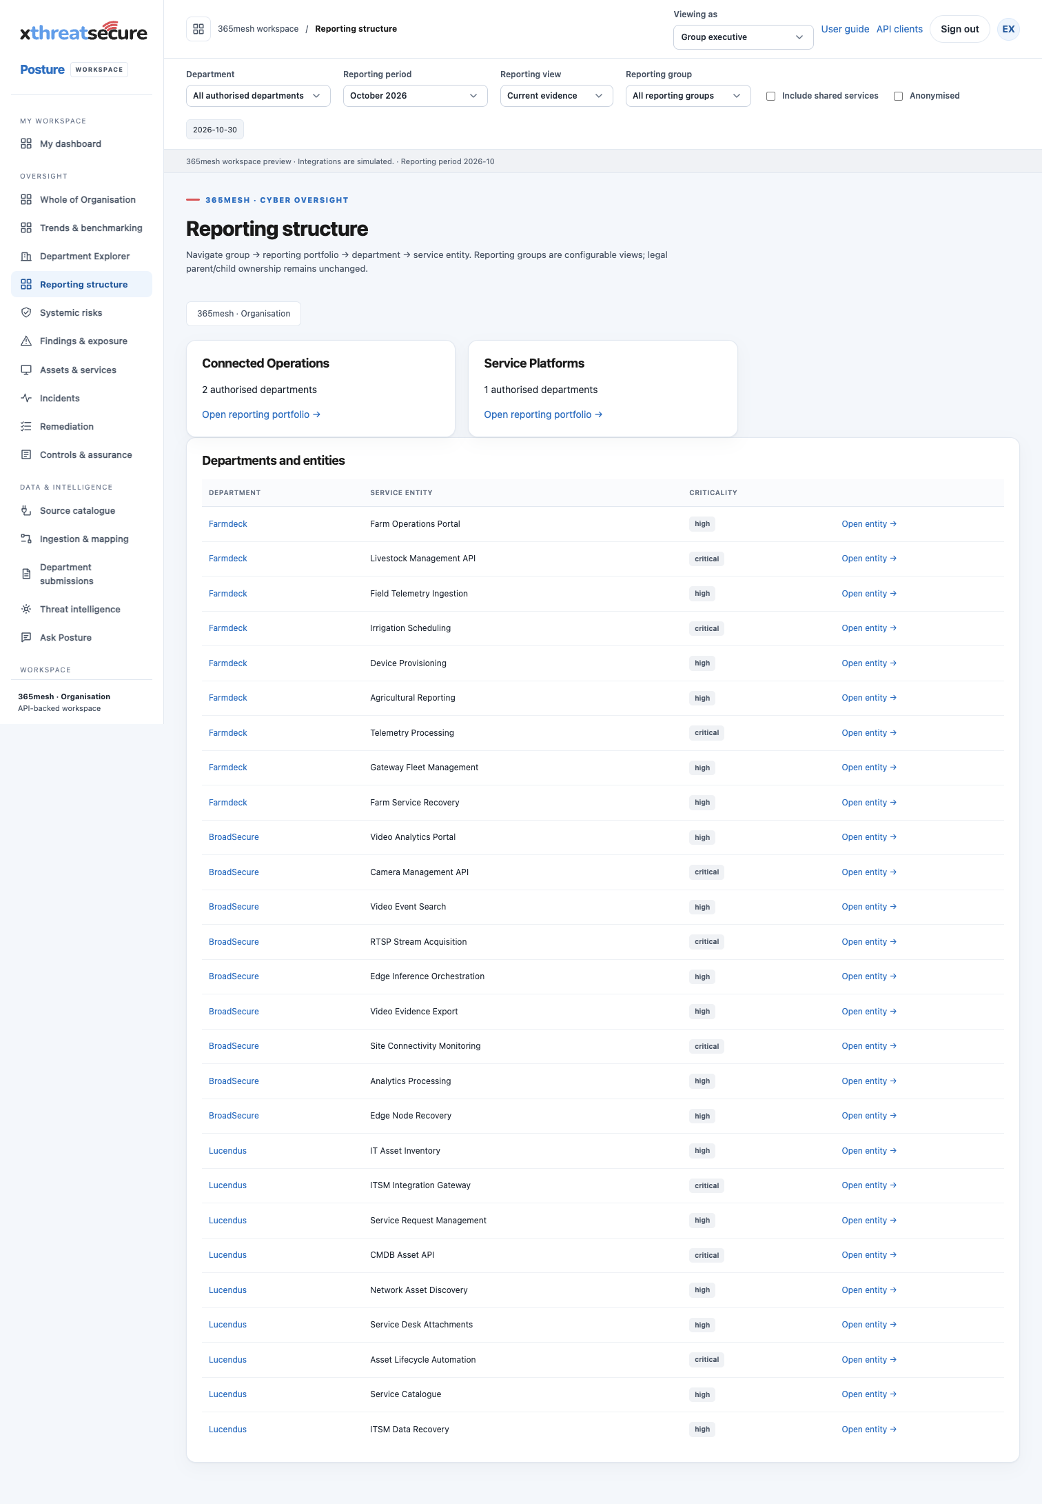Enable Include shared services checkbox
This screenshot has height=1504, width=1042.
coord(771,96)
